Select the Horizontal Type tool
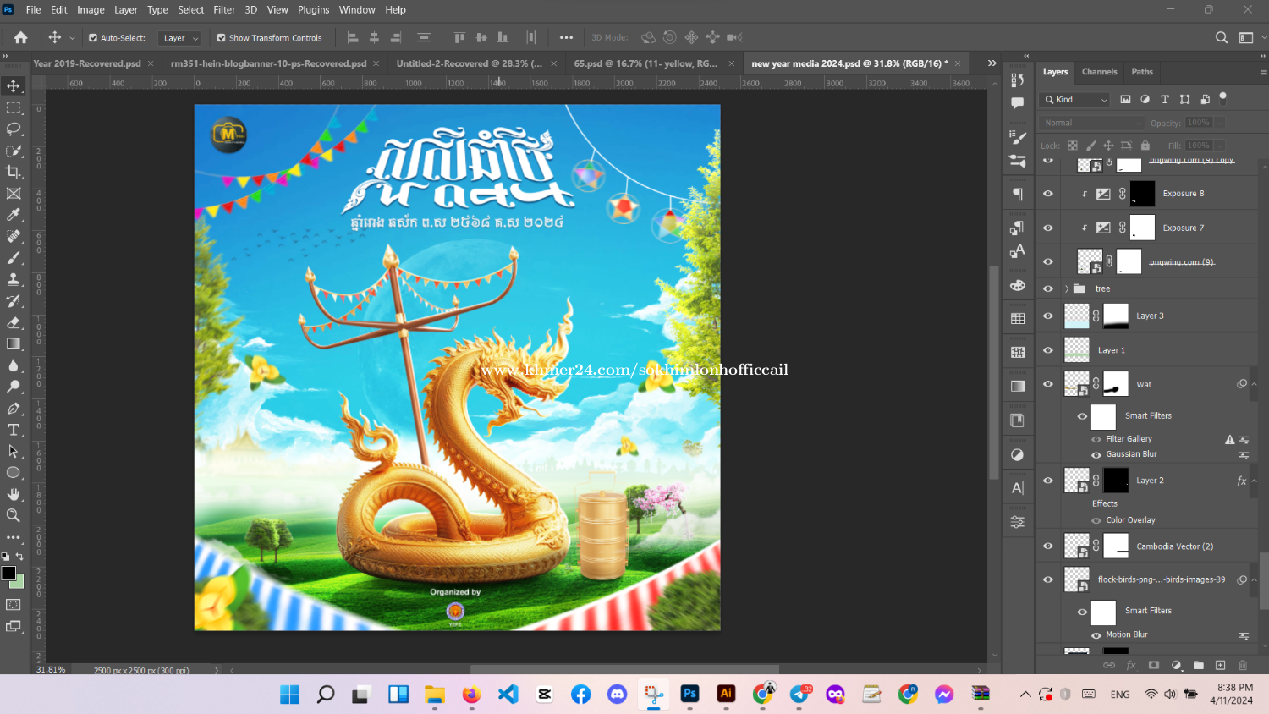Image resolution: width=1269 pixels, height=714 pixels. click(14, 430)
